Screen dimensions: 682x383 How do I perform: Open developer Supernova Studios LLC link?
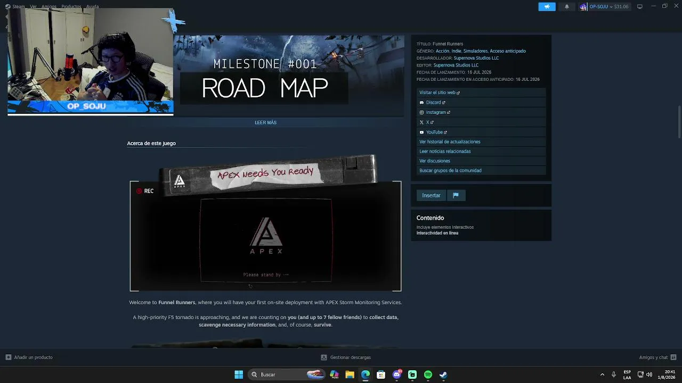coord(476,58)
